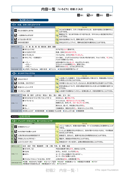Click the life tip アニソン

click(52, 69)
